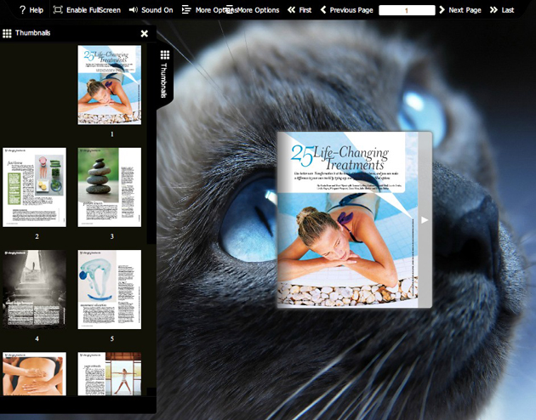The width and height of the screenshot is (536, 420).
Task: Click the double-left First arrows icon
Action: pyautogui.click(x=291, y=10)
